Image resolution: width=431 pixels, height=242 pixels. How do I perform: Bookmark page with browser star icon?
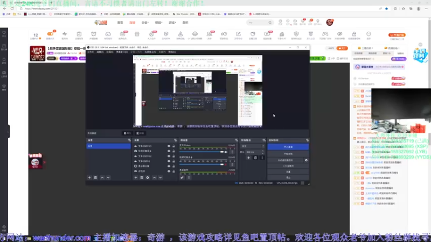pyautogui.click(x=386, y=9)
